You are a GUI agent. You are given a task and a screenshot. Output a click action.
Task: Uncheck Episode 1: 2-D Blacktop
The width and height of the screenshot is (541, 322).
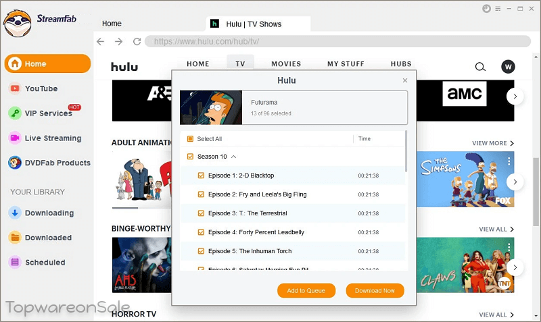click(201, 176)
